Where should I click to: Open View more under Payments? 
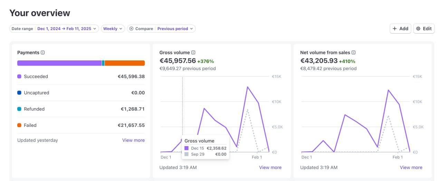coord(133,140)
